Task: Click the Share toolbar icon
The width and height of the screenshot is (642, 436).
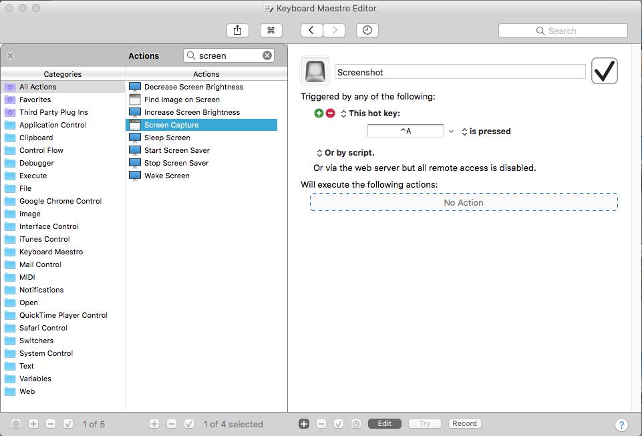Action: (237, 30)
